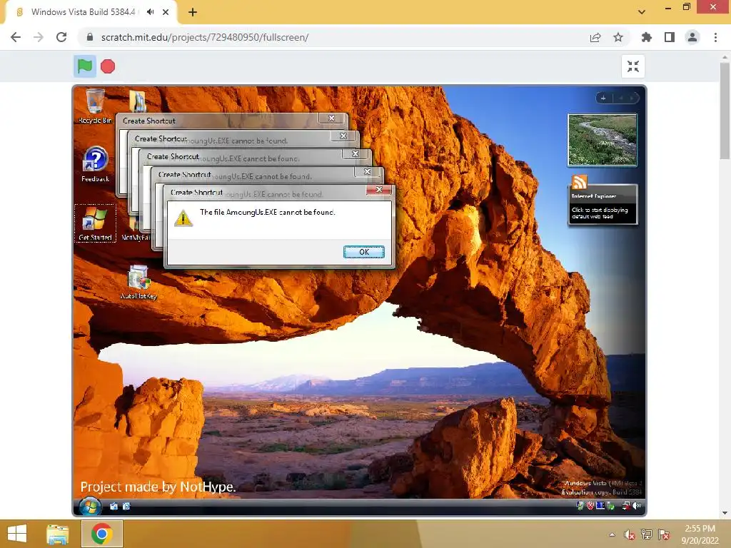The height and width of the screenshot is (548, 731).
Task: Click Chrome icon on taskbar
Action: point(101,534)
